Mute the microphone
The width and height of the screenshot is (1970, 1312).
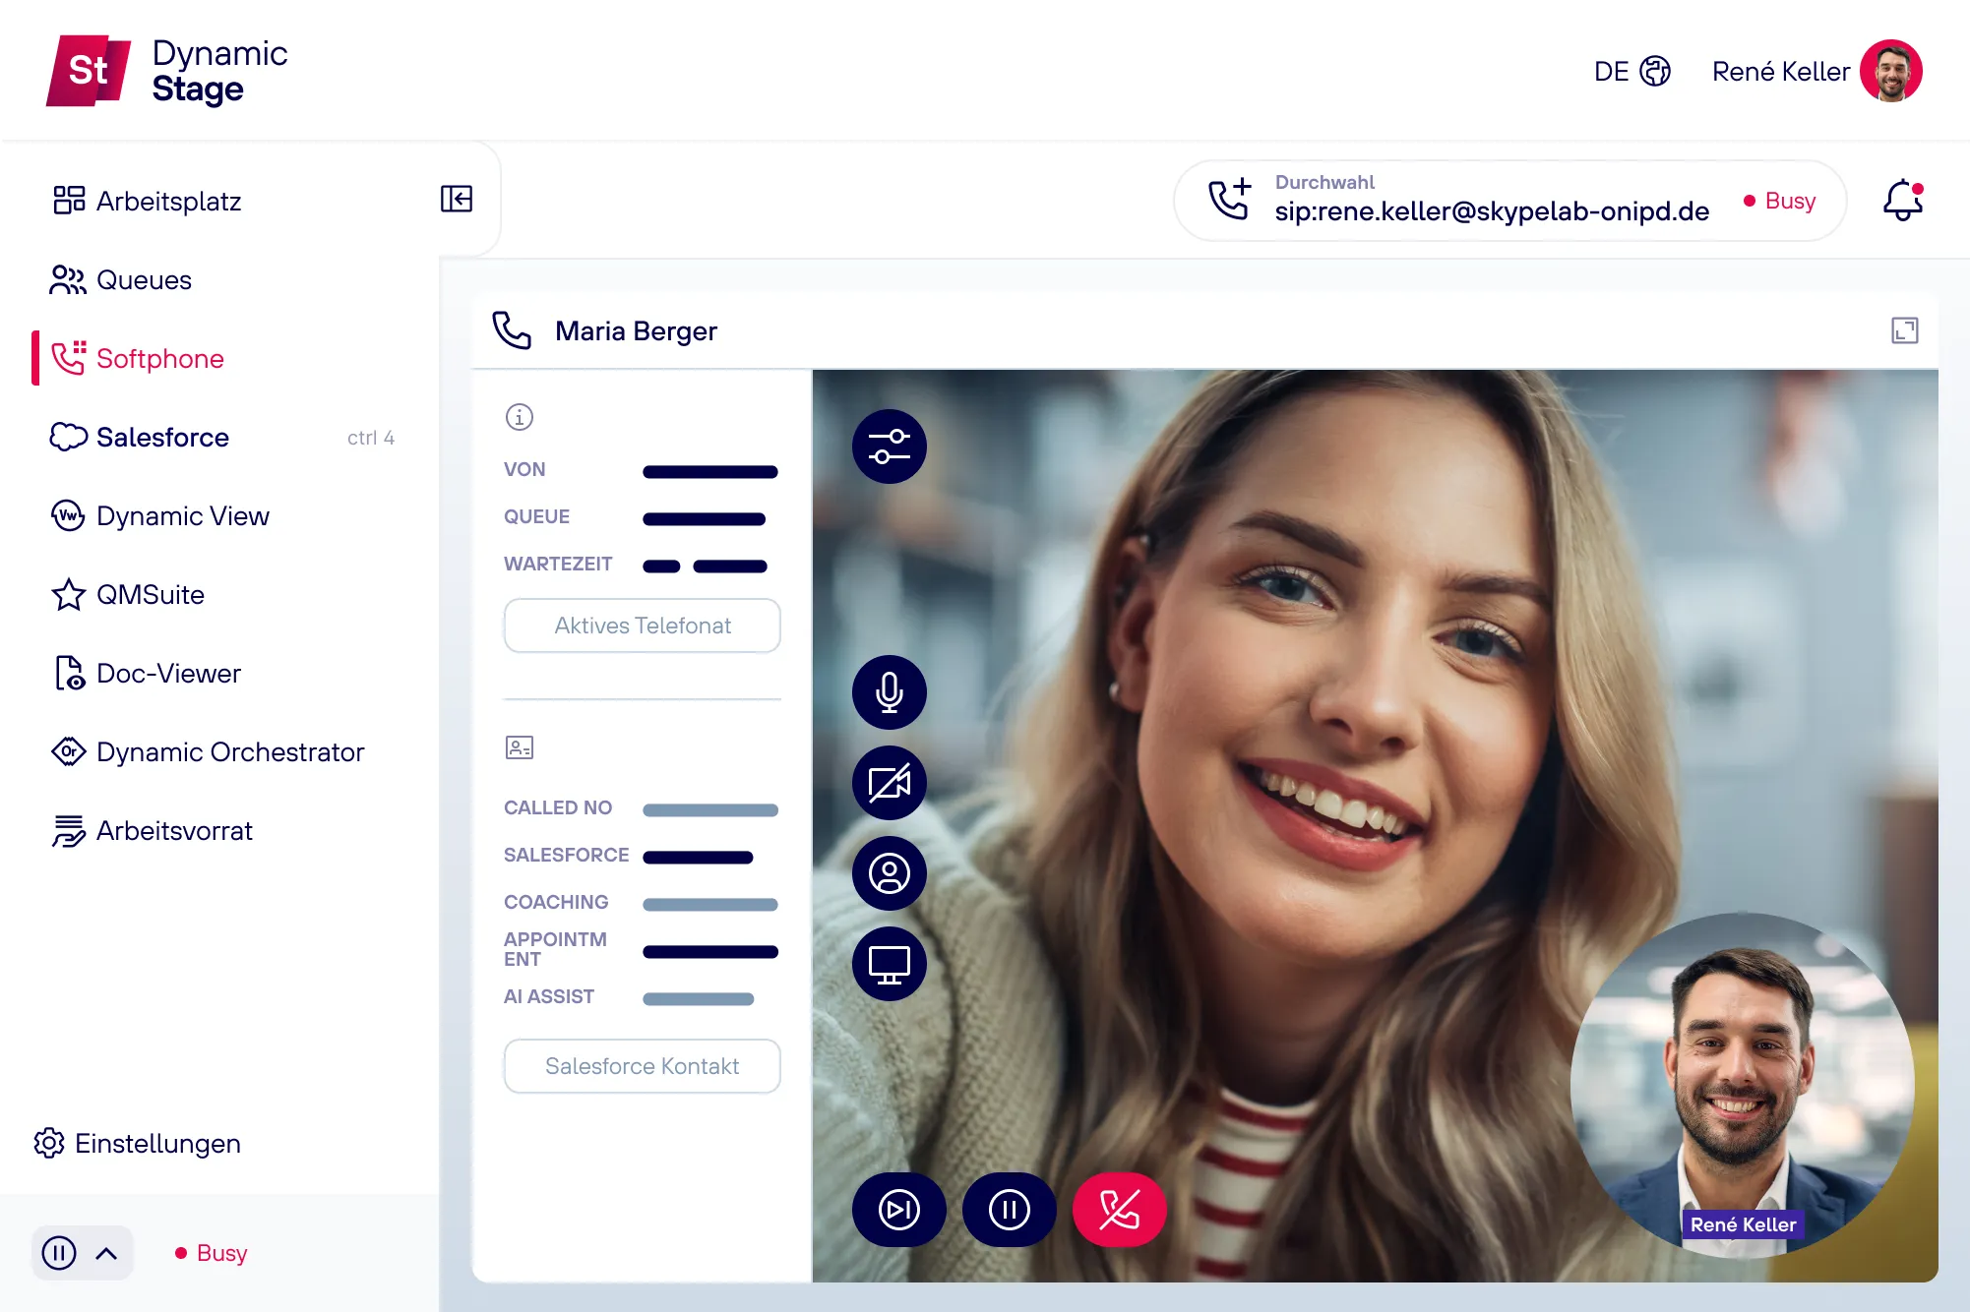[x=890, y=692]
